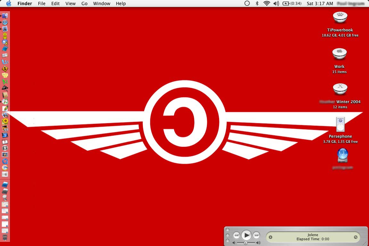Select the TiPowerbook drive icon
Viewport: 369px width, 246px height.
pos(340,18)
